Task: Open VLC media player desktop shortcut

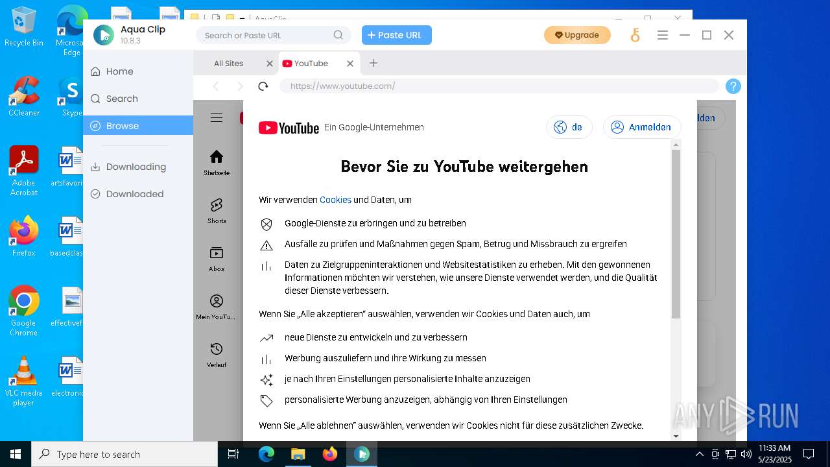Action: [24, 381]
